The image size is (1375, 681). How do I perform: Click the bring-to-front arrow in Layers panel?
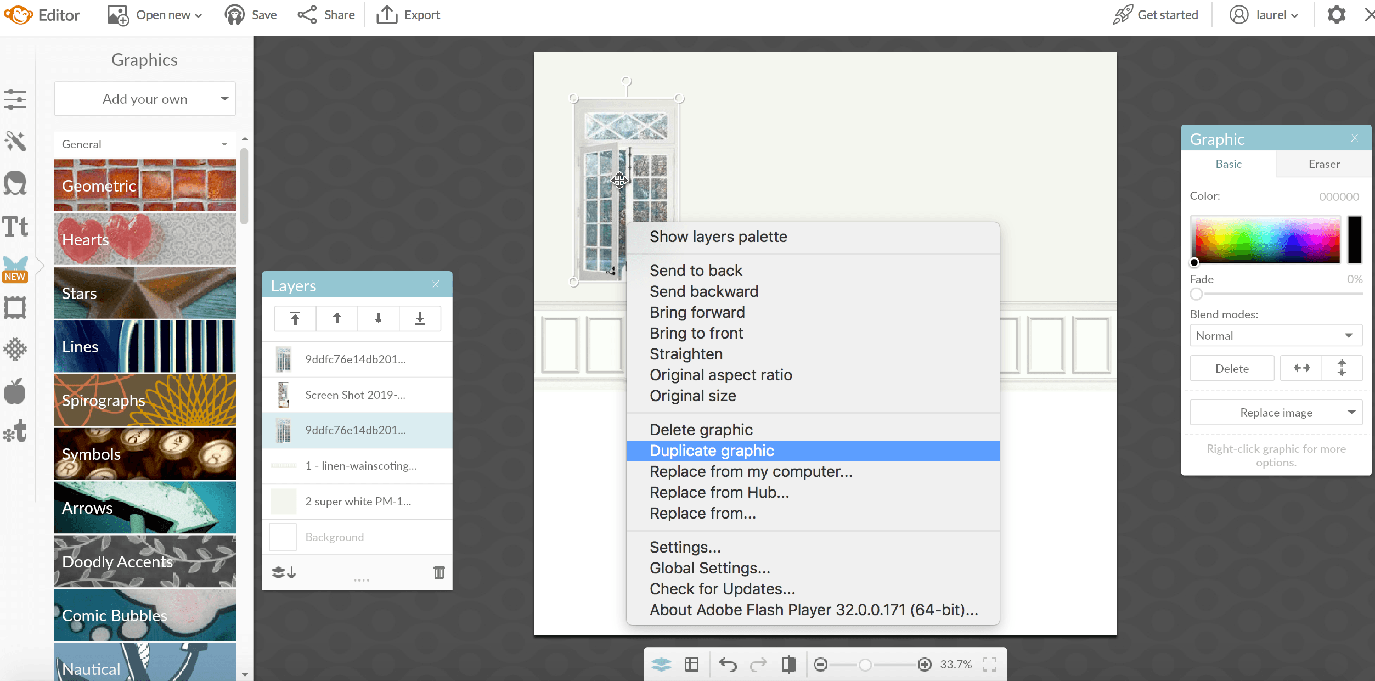(x=295, y=318)
